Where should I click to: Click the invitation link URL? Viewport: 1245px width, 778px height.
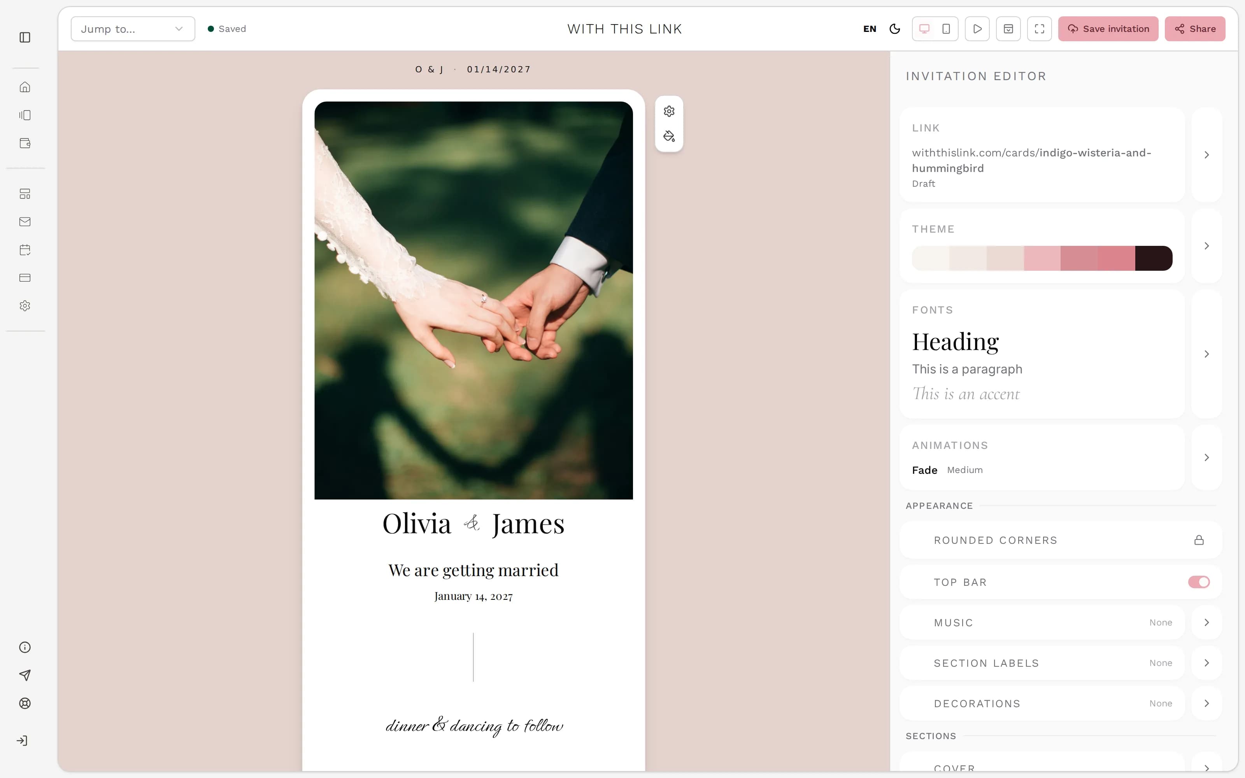[1031, 161]
